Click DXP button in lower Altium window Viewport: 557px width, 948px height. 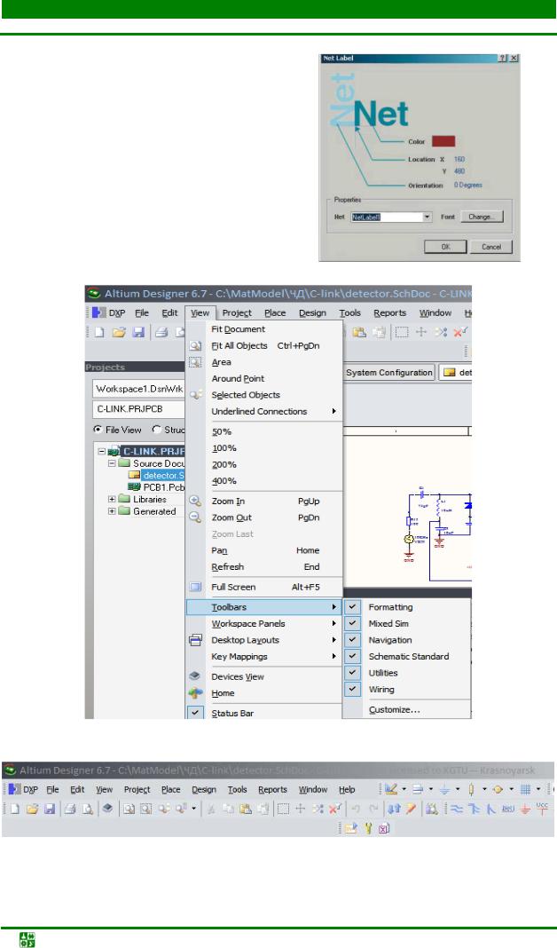(x=24, y=790)
